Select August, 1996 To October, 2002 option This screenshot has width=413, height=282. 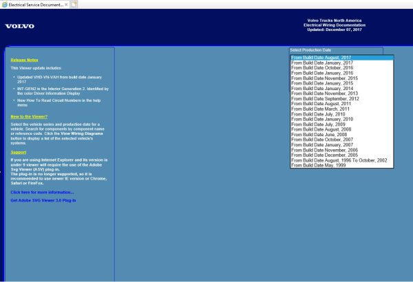coord(342,160)
